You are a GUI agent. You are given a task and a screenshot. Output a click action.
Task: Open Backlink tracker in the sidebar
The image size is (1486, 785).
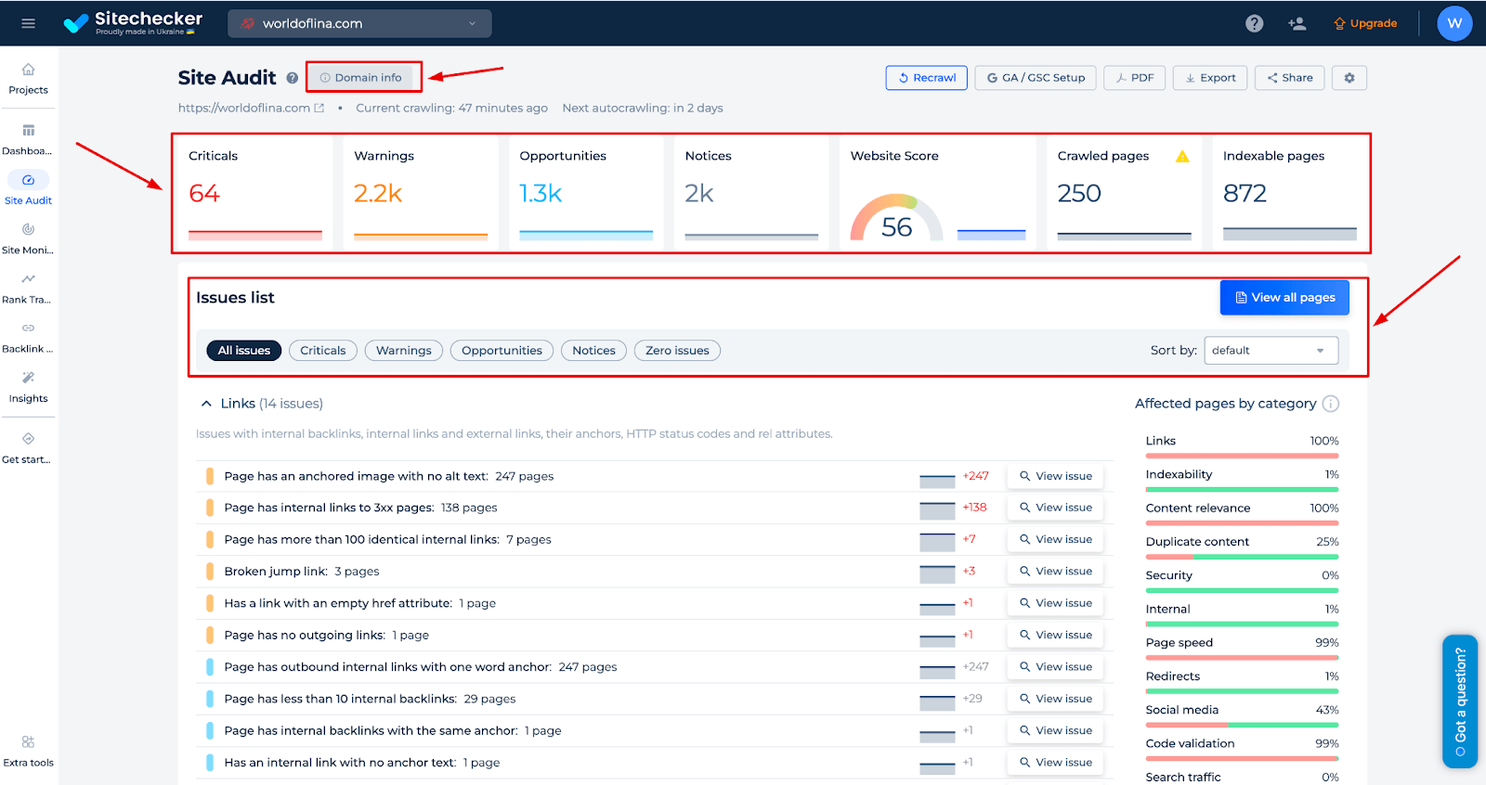(29, 338)
